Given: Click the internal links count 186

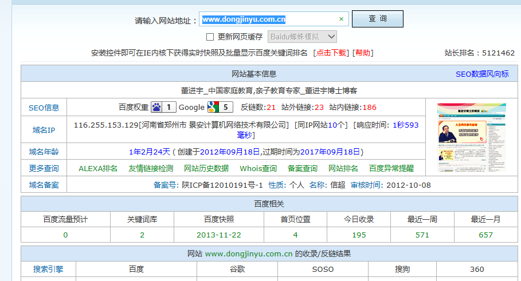Looking at the screenshot, I should pyautogui.click(x=370, y=108).
